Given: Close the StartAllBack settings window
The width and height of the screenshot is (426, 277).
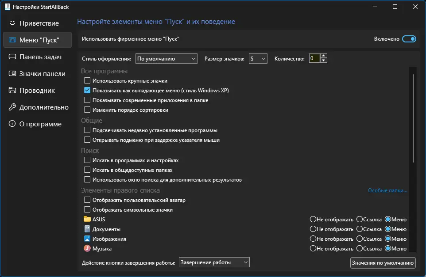Looking at the screenshot, I should 415,7.
